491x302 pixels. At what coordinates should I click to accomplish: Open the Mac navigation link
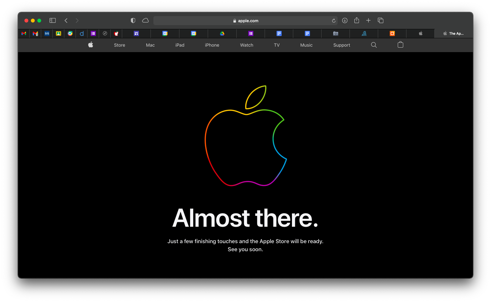tap(150, 45)
